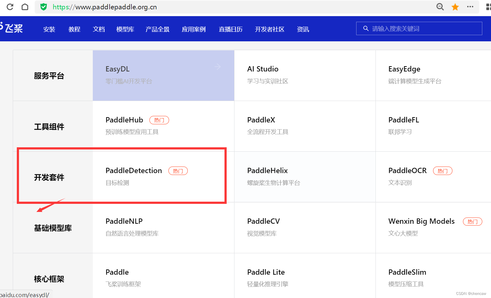Click the 飞桨训练框架 description
This screenshot has width=491, height=298.
[x=123, y=284]
